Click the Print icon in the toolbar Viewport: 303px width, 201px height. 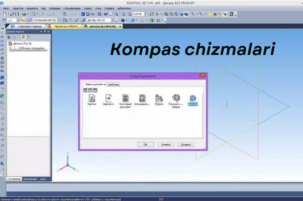click(x=24, y=14)
